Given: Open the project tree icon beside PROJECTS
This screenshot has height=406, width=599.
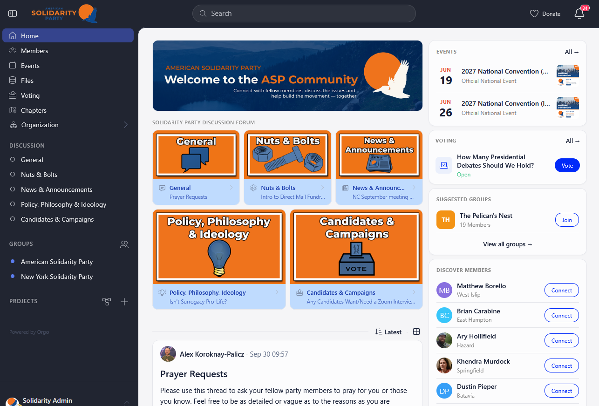Looking at the screenshot, I should (x=107, y=302).
